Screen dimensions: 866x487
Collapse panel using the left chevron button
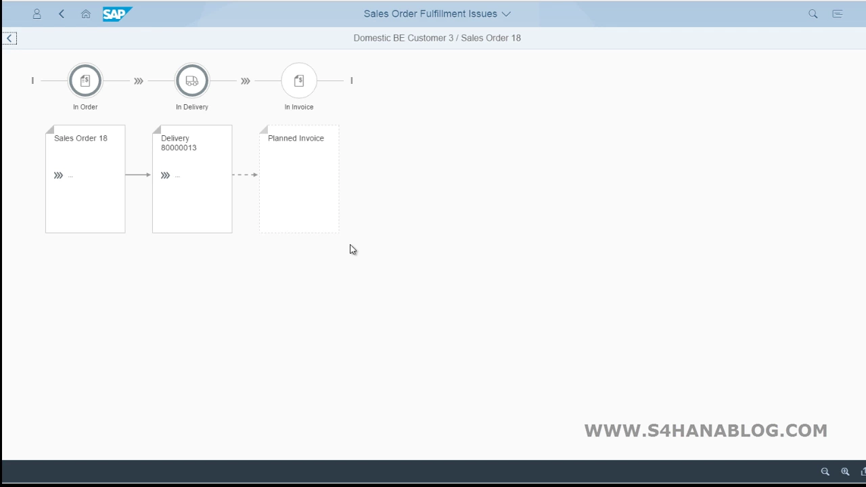[9, 39]
